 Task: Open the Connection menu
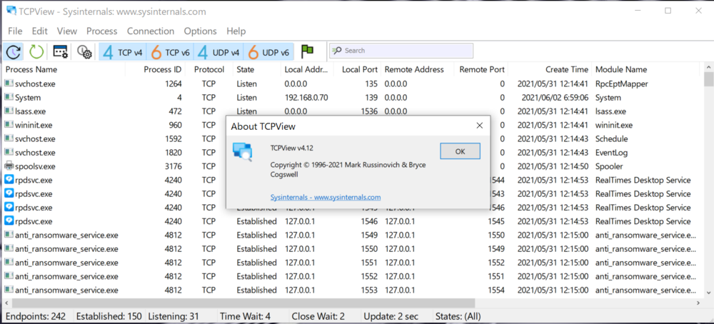coord(150,31)
